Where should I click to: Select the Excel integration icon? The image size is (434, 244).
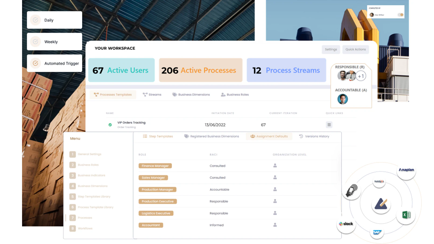(406, 215)
